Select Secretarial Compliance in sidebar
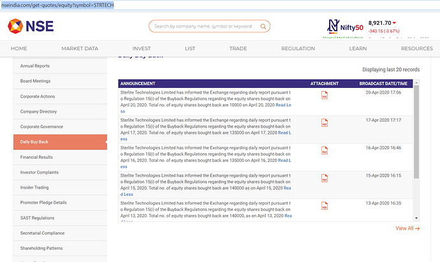This screenshot has width=440, height=262. [x=60, y=233]
